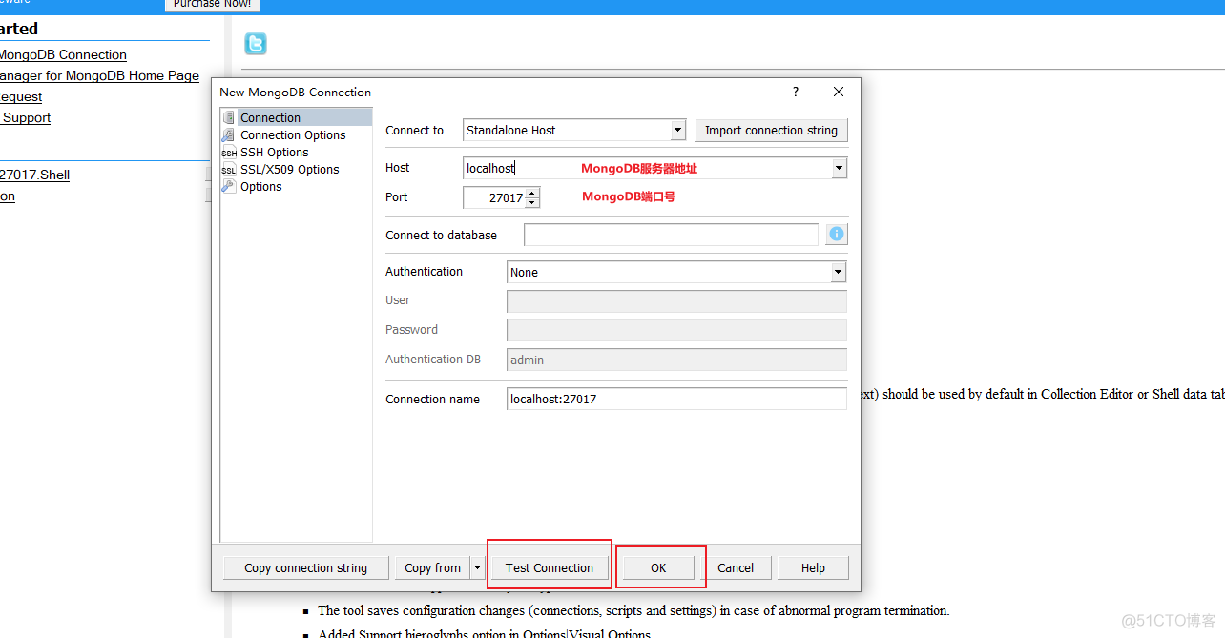
Task: Click the Authentication DB admin field
Action: (676, 360)
